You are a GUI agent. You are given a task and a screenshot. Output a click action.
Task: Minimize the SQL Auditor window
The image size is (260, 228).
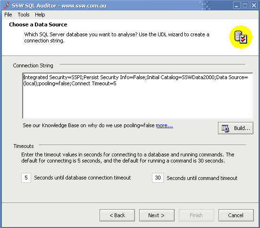pyautogui.click(x=236, y=5)
